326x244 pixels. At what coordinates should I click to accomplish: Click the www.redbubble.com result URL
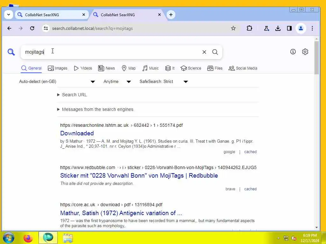[158, 167]
